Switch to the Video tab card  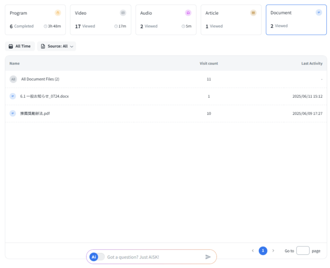(x=101, y=20)
